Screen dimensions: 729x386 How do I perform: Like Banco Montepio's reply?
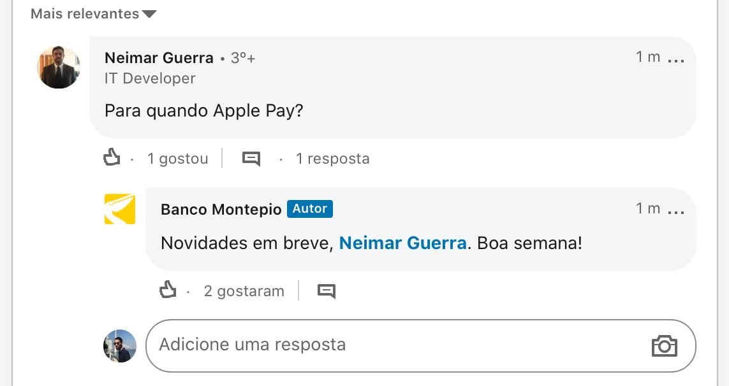[x=168, y=290]
